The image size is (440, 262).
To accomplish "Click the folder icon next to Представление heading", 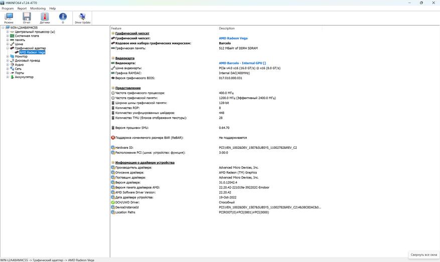I will [113, 88].
